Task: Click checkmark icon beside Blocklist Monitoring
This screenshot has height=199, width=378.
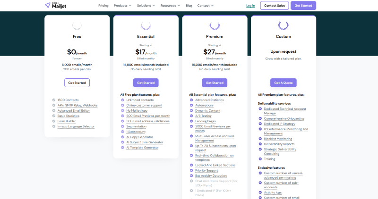Action: pyautogui.click(x=260, y=139)
